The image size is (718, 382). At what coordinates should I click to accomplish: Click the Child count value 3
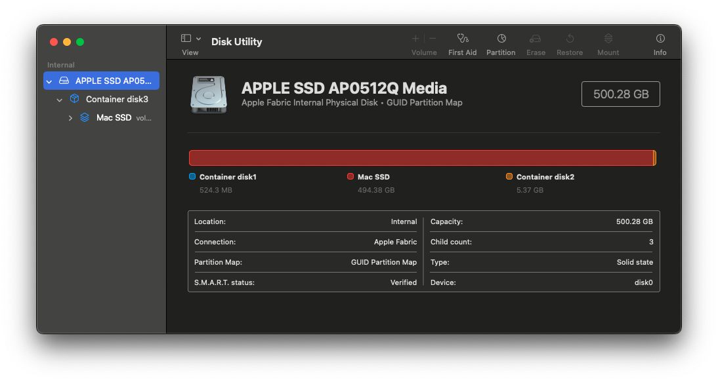tap(651, 242)
